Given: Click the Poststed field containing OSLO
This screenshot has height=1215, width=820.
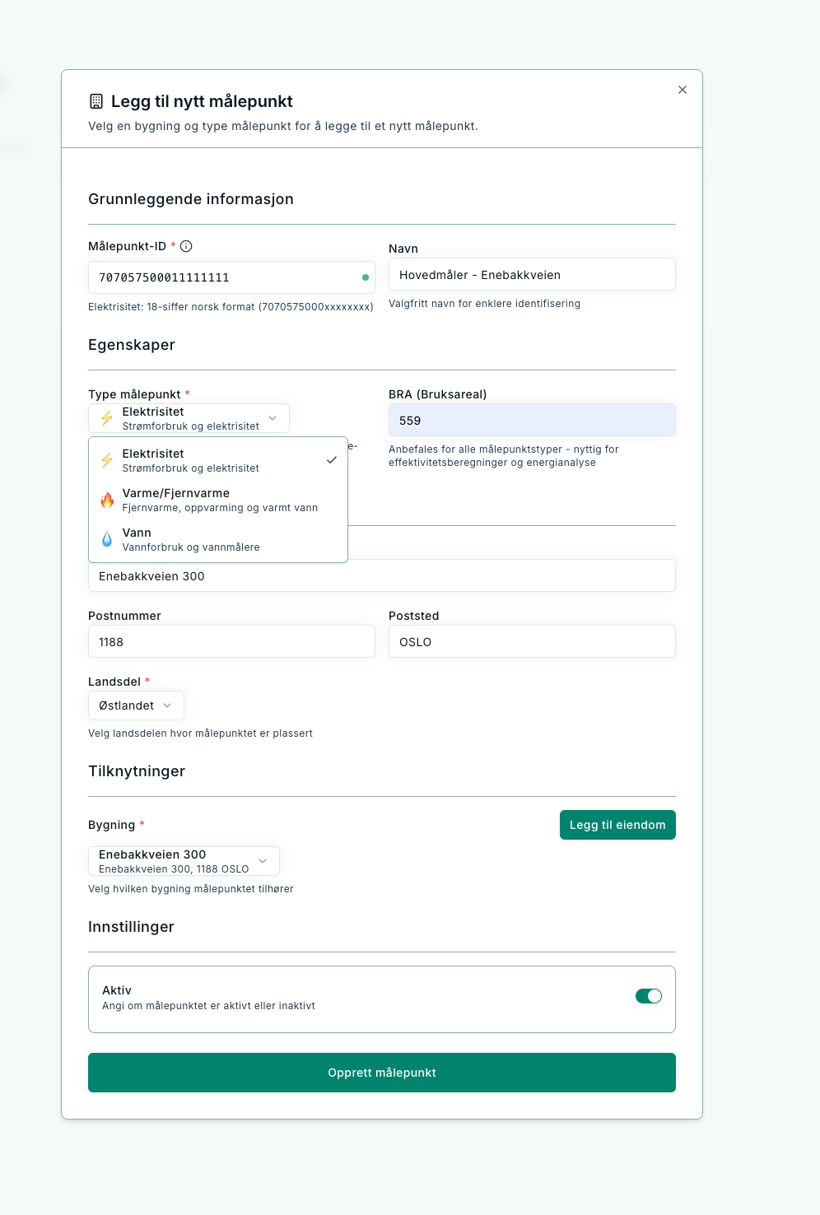Looking at the screenshot, I should tap(532, 641).
